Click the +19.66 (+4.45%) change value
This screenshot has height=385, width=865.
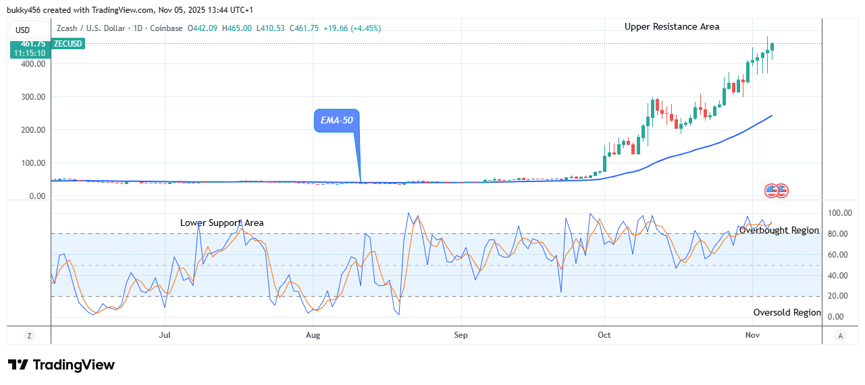click(x=352, y=28)
